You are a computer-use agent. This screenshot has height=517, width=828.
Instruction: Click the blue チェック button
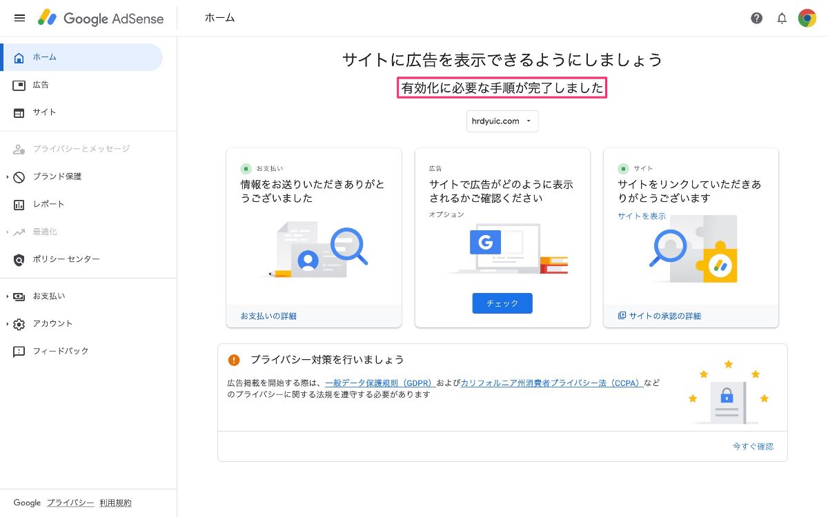[502, 303]
